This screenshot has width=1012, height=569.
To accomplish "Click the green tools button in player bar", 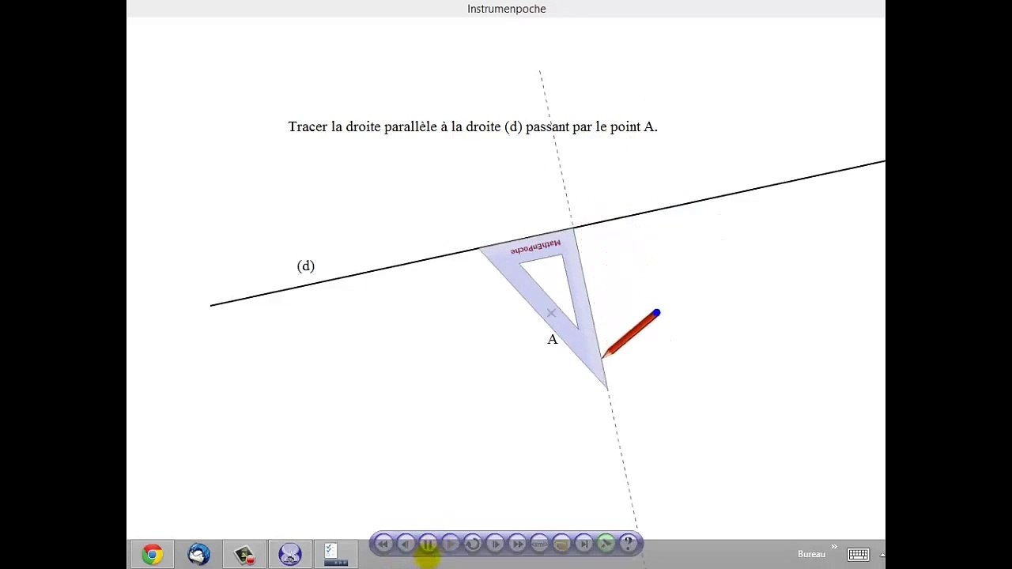I will coord(606,544).
